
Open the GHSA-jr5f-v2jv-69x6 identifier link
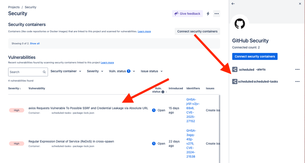pos(193,104)
